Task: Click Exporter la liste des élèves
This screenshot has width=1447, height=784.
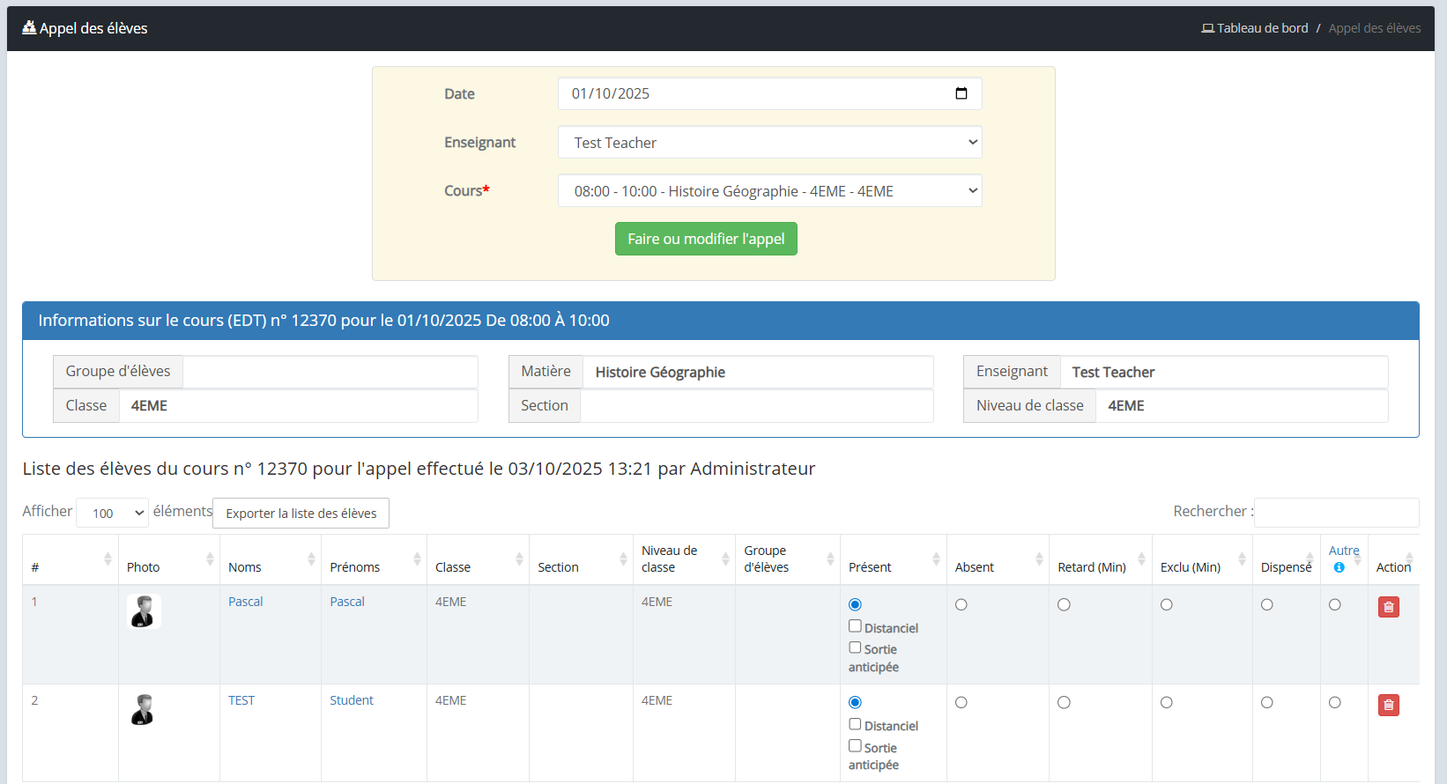Action: (x=301, y=514)
